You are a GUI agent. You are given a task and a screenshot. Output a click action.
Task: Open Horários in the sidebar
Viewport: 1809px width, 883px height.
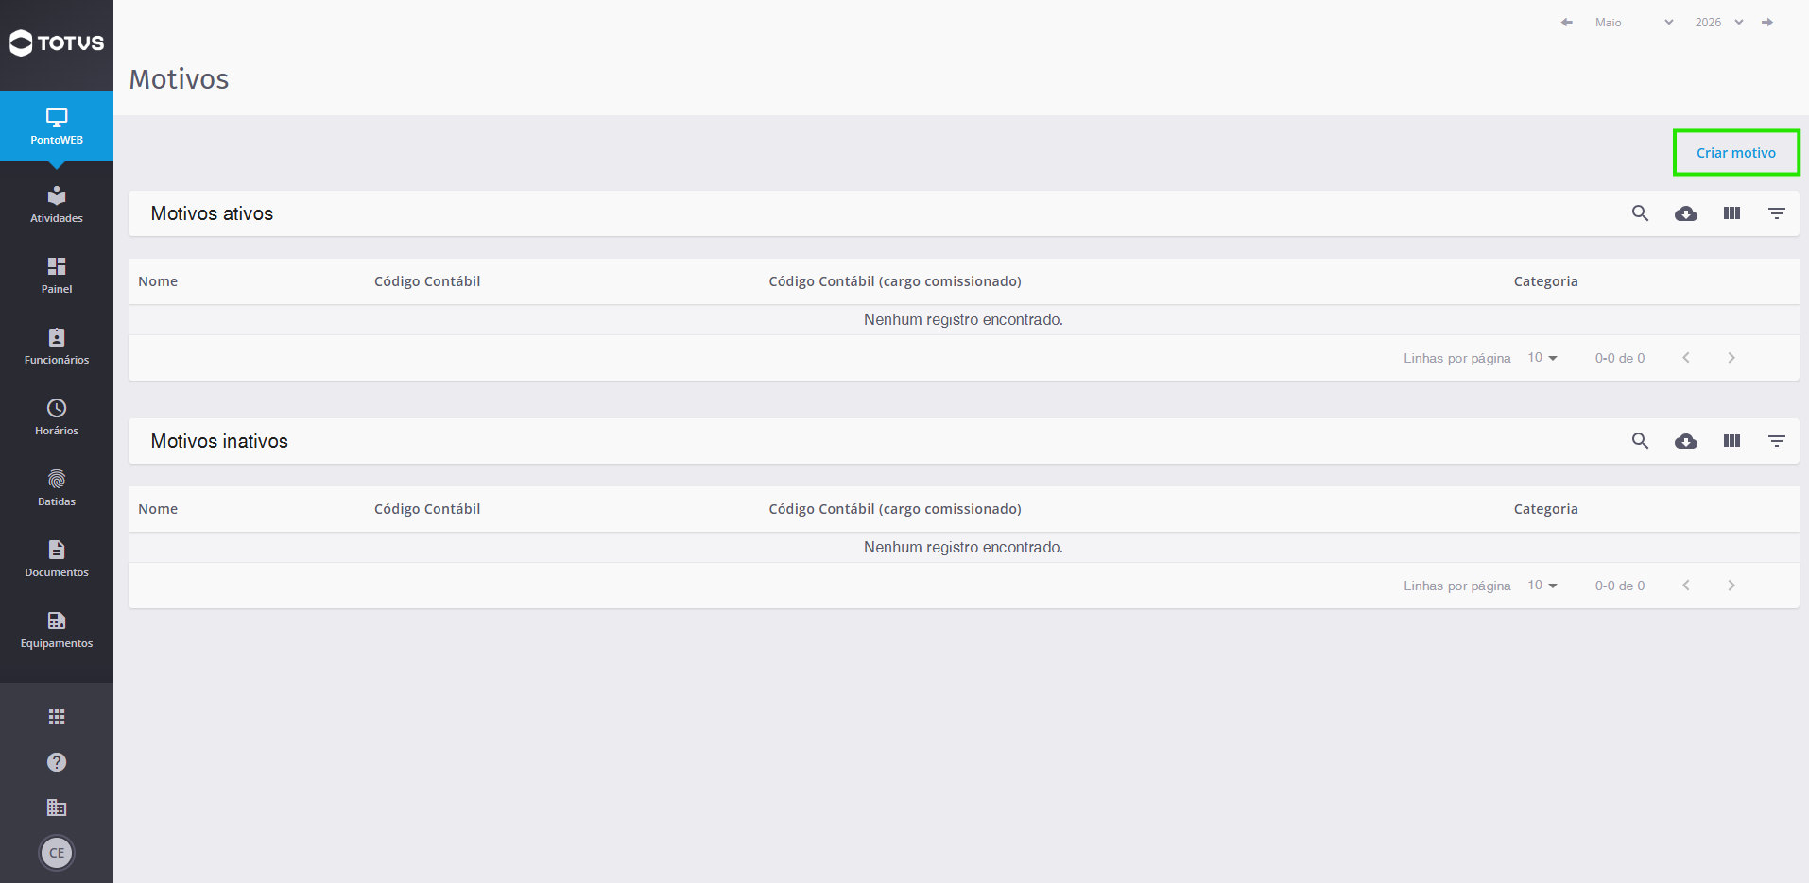click(x=57, y=417)
